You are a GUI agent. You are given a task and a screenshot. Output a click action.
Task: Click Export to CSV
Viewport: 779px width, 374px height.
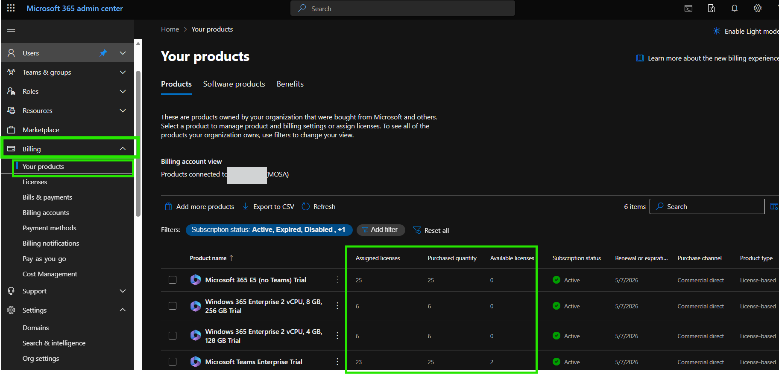[x=268, y=206]
